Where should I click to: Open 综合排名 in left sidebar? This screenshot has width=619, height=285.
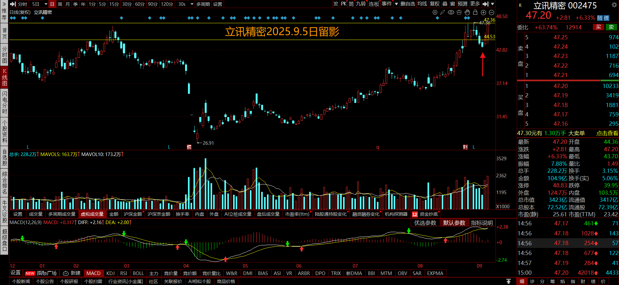pyautogui.click(x=5, y=182)
